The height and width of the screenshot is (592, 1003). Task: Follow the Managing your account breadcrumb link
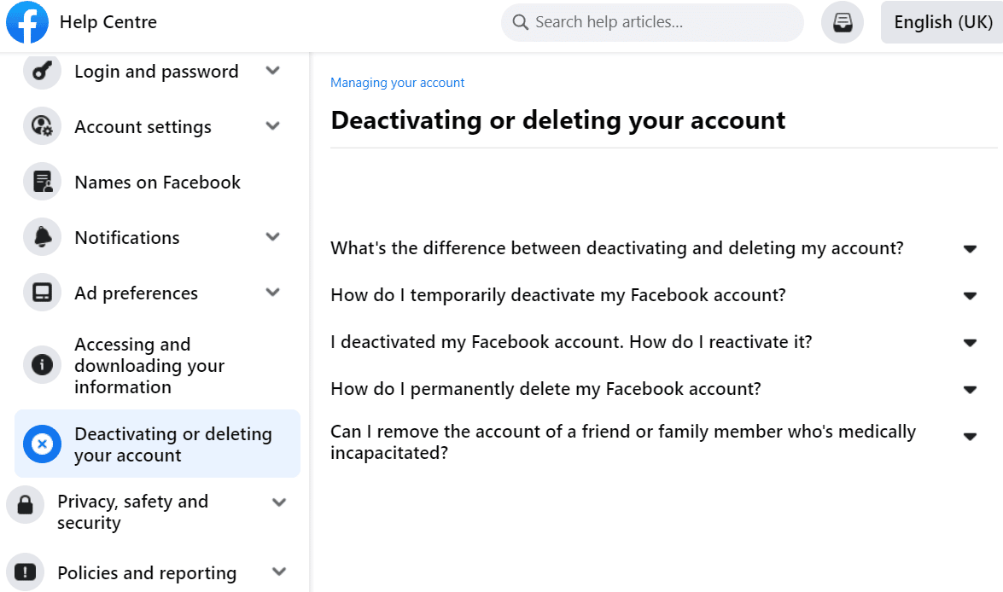(397, 83)
